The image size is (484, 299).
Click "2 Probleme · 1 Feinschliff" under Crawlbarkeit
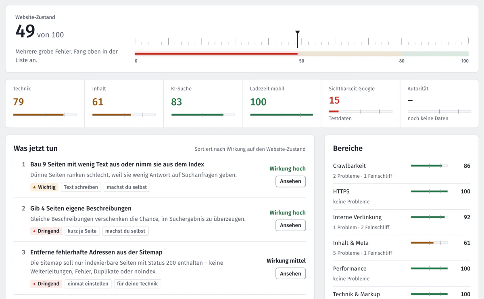coord(363,176)
